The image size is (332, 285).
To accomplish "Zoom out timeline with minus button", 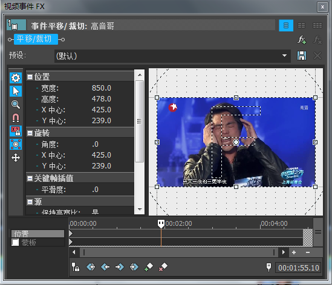I will tap(308, 252).
